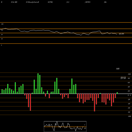Screen dimensions: 132x132
Task: Click the RSI axis label 70
Action: (x=2, y=30)
